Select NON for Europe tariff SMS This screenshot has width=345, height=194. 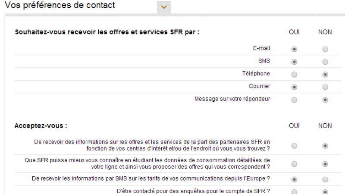325,179
